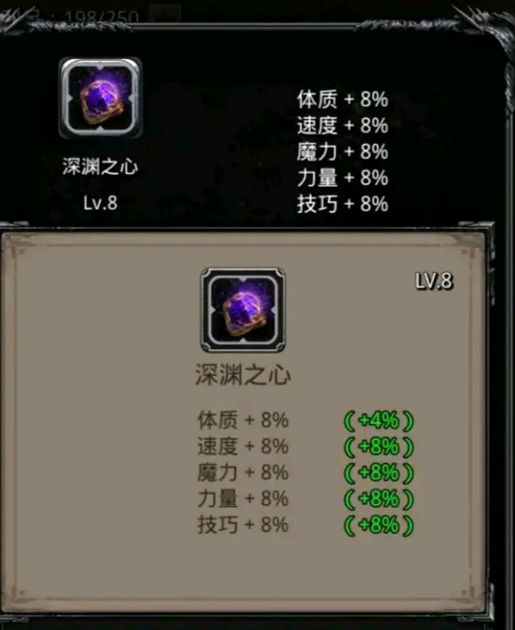The height and width of the screenshot is (630, 515).
Task: Click the white 体质 + 8% stat line
Action: coord(343,99)
